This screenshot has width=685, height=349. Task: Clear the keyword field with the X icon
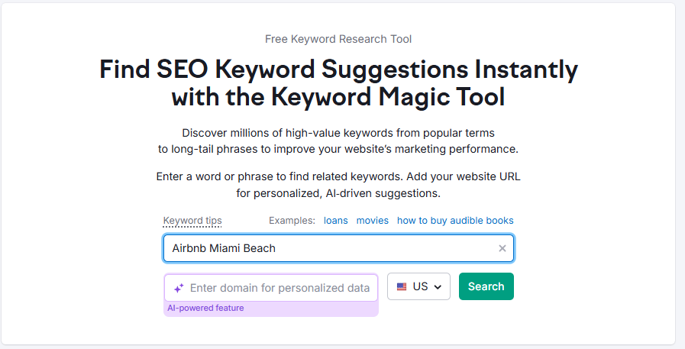(x=502, y=248)
